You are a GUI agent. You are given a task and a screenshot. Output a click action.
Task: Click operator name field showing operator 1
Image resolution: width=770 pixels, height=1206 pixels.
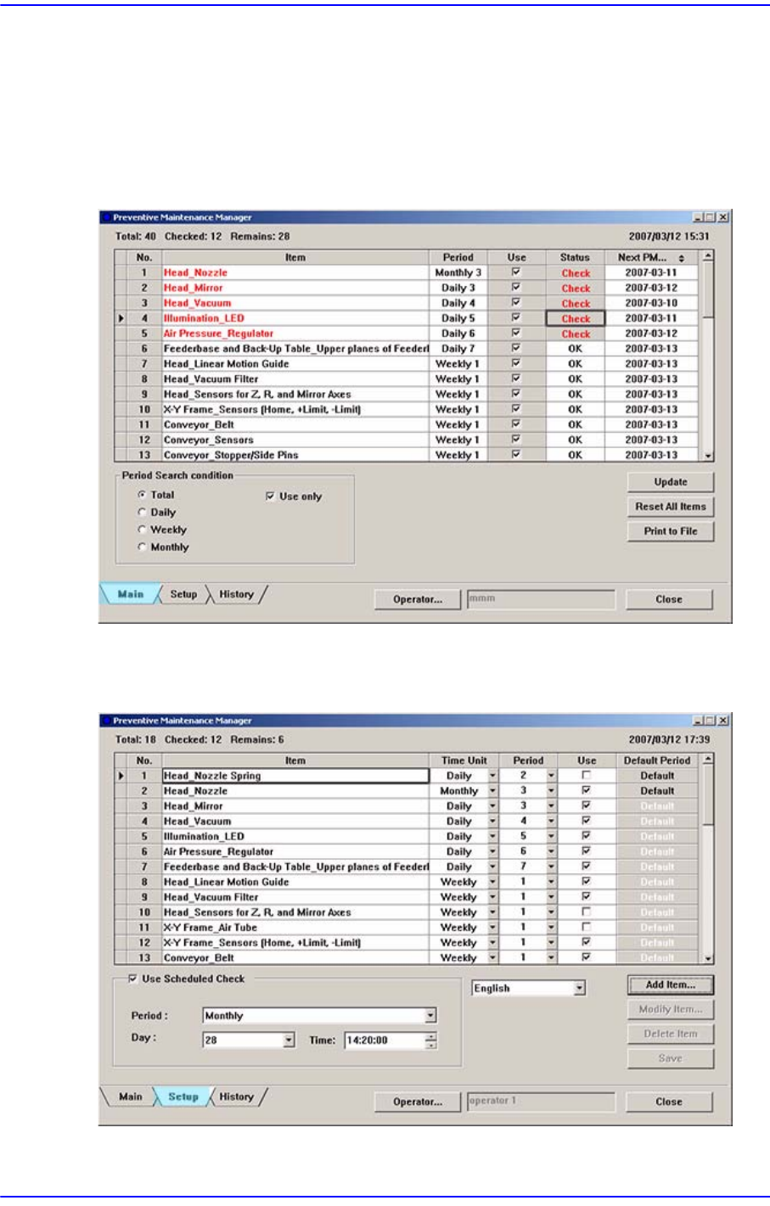(x=541, y=1102)
